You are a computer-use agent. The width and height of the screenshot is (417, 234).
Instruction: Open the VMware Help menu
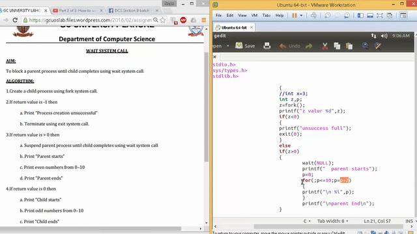click(280, 16)
